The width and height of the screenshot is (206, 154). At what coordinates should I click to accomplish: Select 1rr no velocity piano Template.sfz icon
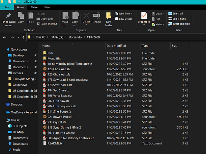click(x=45, y=64)
